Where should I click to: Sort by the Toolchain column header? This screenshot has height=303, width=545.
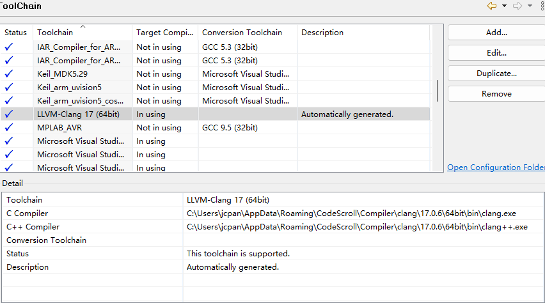tap(83, 33)
